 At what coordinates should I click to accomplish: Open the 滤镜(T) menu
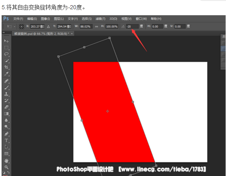pos(100,19)
